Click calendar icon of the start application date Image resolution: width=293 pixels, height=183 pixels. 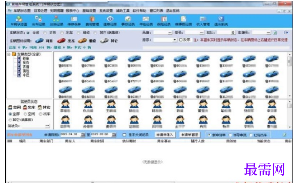point(83,135)
